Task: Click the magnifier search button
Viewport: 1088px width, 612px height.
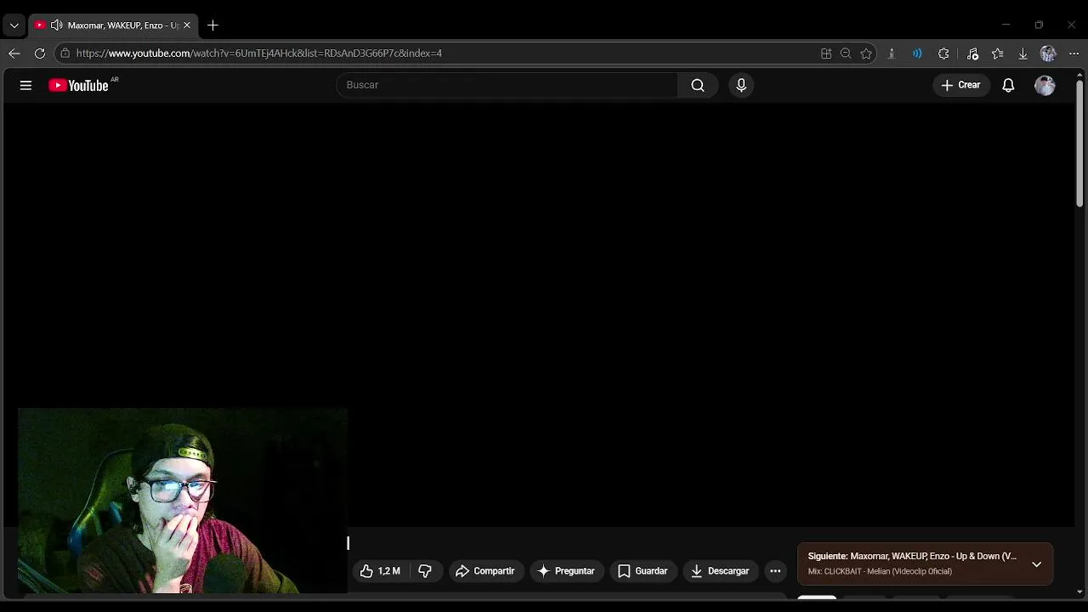Action: (698, 85)
